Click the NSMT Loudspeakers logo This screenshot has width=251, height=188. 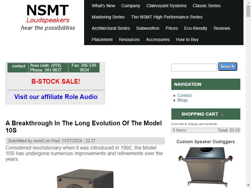click(x=48, y=17)
